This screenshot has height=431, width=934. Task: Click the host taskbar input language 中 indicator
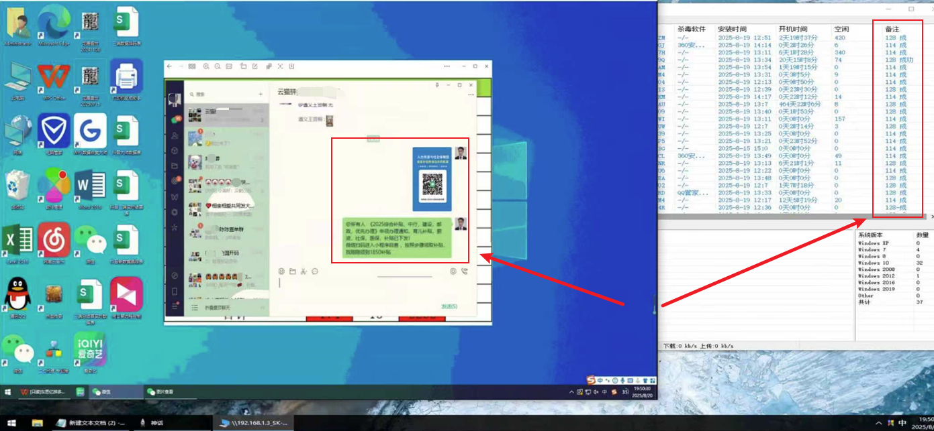[903, 423]
